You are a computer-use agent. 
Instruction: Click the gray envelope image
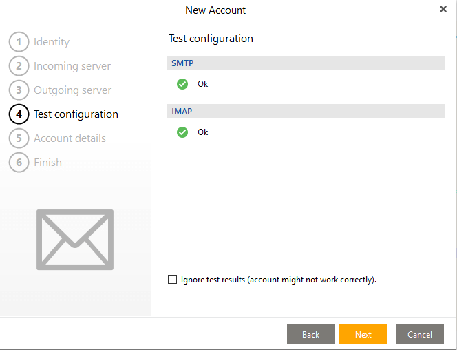click(75, 240)
